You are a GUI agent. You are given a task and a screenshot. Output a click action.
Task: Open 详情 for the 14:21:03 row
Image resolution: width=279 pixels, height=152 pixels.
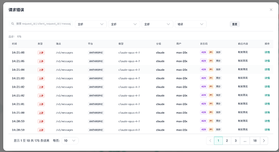pos(267,78)
